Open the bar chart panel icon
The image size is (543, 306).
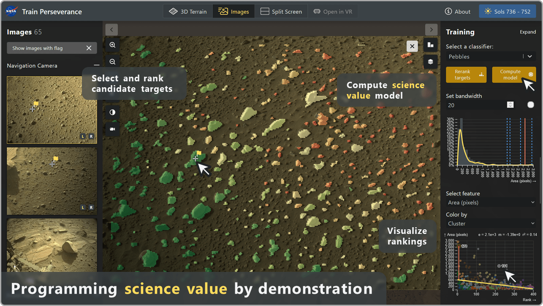pos(430,45)
